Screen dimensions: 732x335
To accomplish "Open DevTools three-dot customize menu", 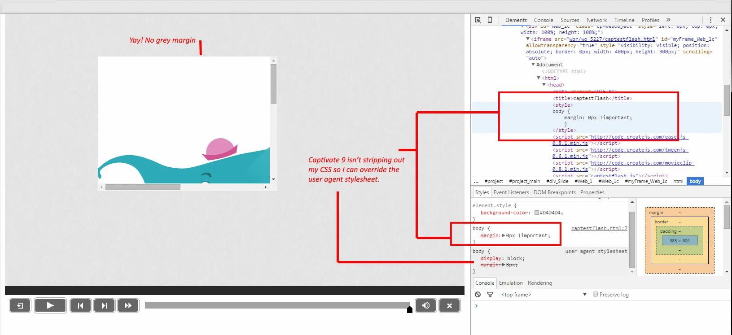I will tap(710, 20).
